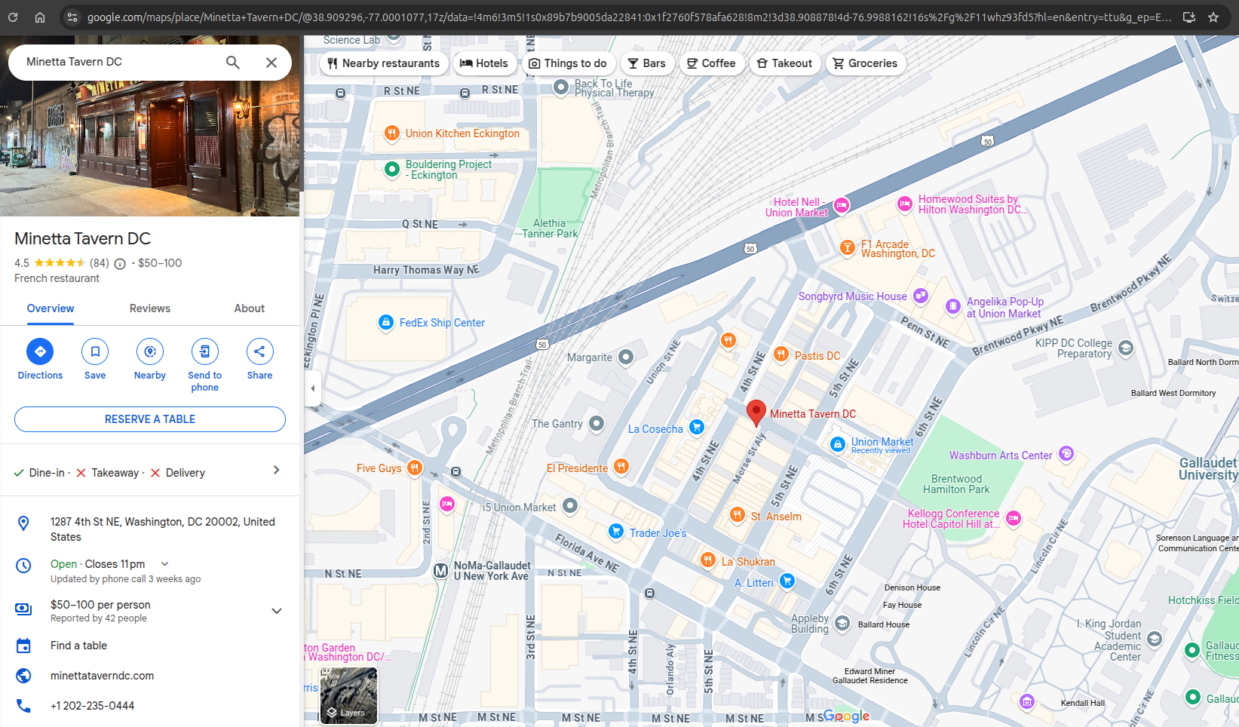Clear the search box with the X

point(271,62)
